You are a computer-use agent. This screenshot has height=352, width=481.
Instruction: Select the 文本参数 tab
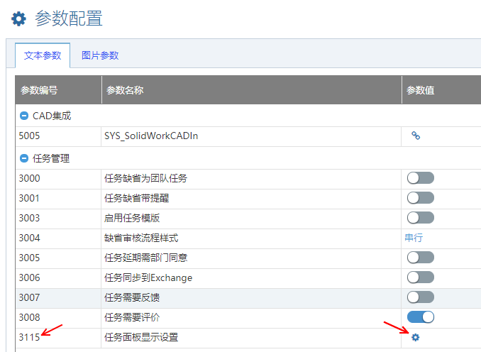tap(43, 55)
